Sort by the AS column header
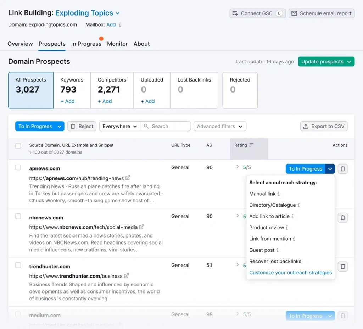The image size is (363, 329). coord(209,145)
